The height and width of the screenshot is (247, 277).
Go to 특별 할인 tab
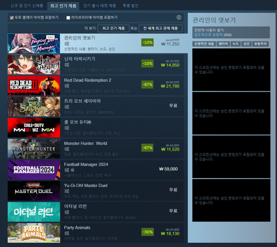(131, 6)
